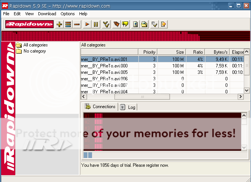The height and width of the screenshot is (182, 251).
Task: Click the single document globe icon
Action: click(135, 24)
